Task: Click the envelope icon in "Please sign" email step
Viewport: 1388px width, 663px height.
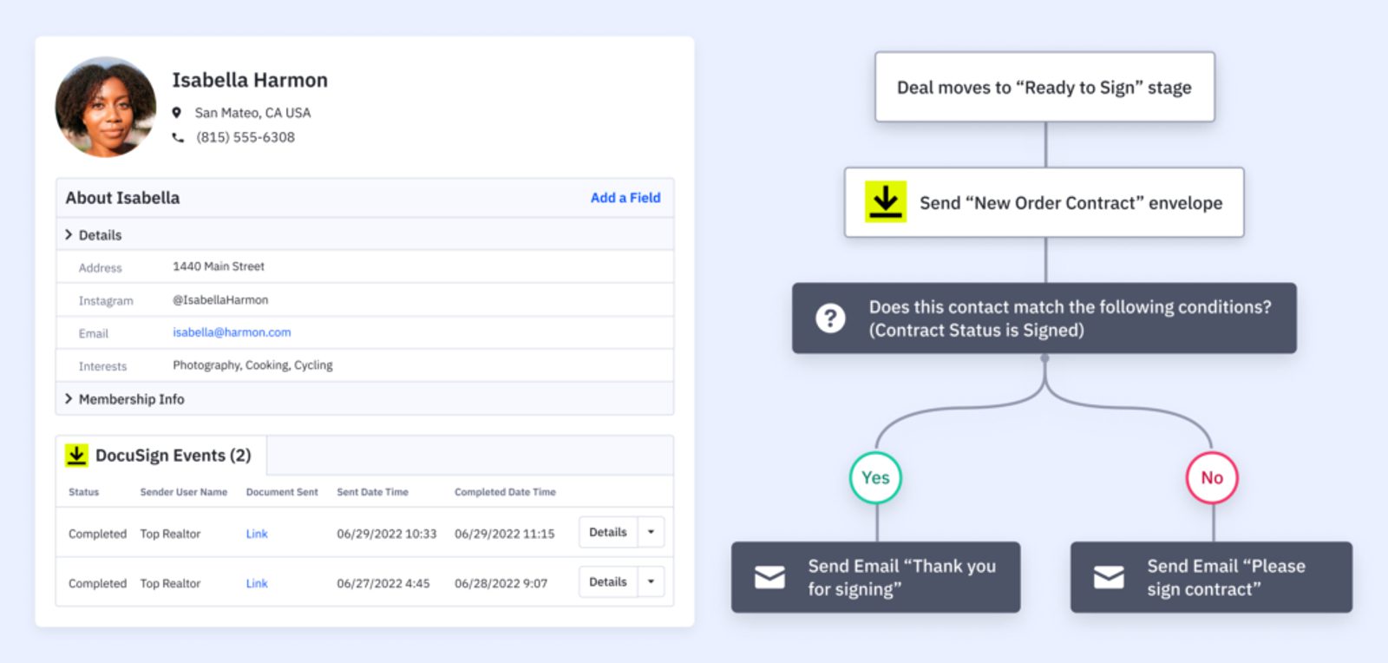Action: (1109, 577)
